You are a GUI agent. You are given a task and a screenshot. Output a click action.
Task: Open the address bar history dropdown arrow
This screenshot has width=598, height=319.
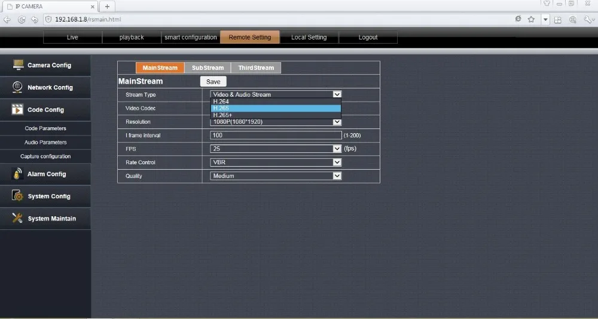pos(546,20)
